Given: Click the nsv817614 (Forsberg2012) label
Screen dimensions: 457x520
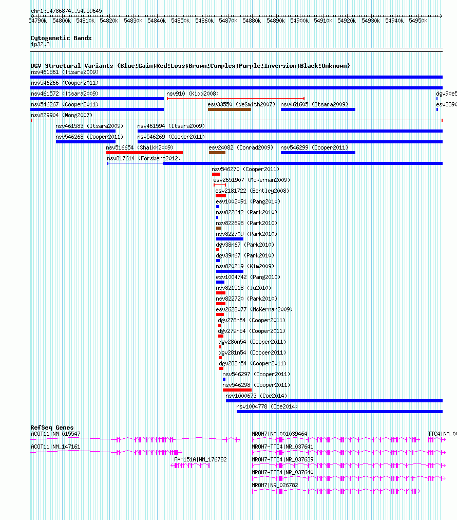Looking at the screenshot, I should 144,158.
